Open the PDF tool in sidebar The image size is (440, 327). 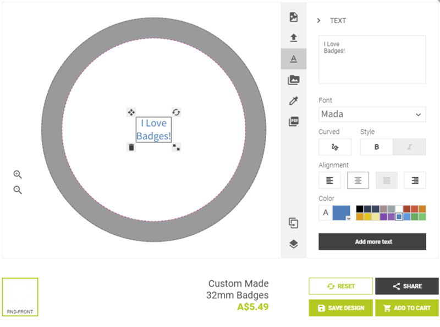coord(294,122)
